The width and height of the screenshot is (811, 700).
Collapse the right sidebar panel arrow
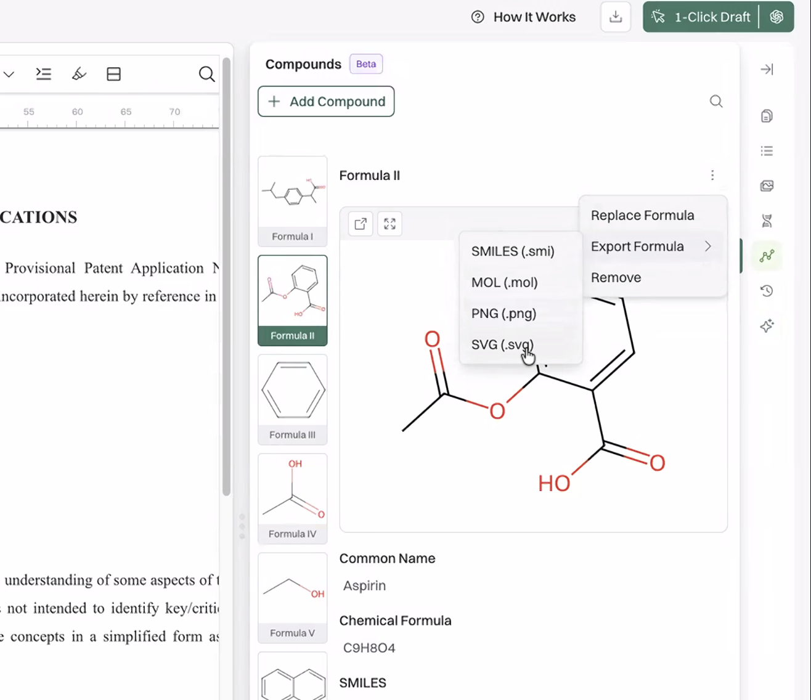[x=767, y=69]
